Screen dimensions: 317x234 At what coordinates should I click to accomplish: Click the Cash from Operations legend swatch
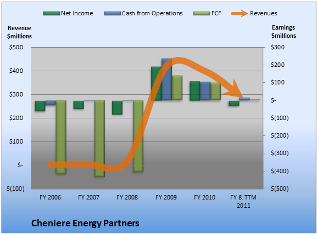113,13
